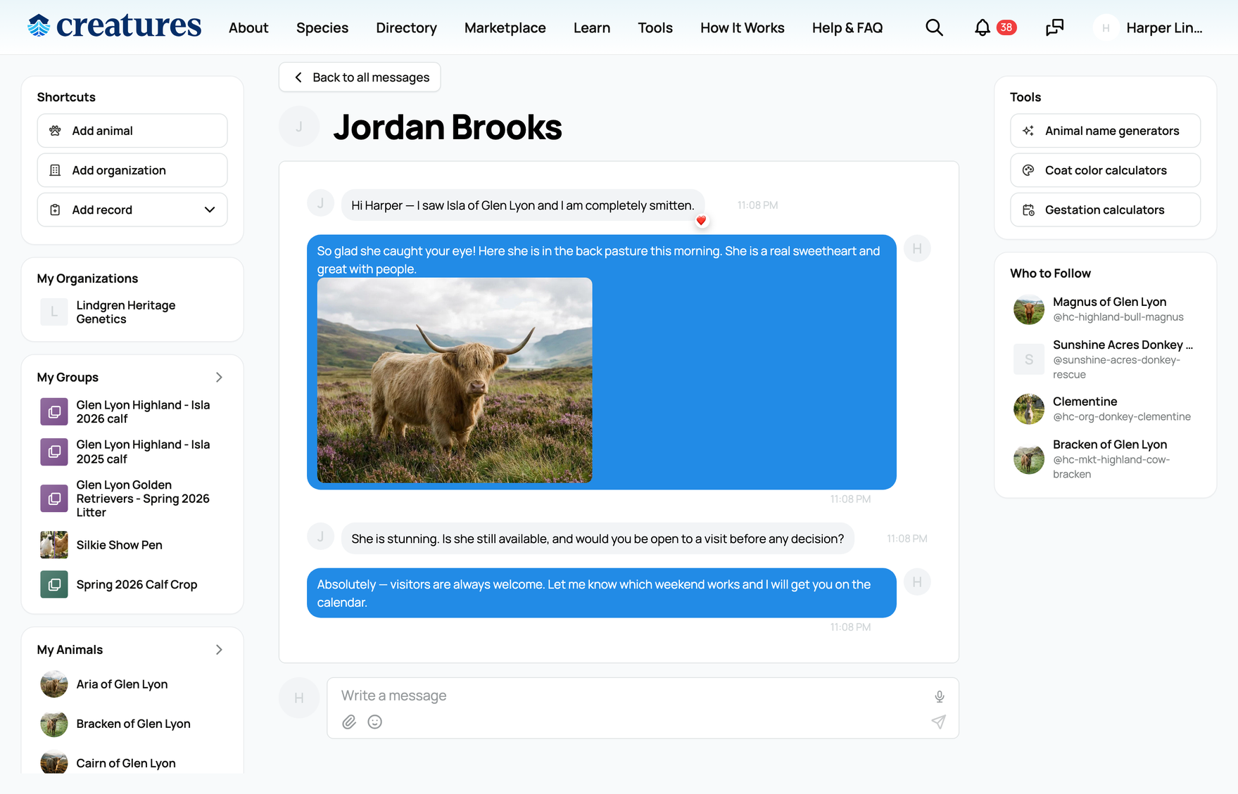Image resolution: width=1238 pixels, height=794 pixels.
Task: Click Silkie Show Pen group thumbnail
Action: point(54,545)
